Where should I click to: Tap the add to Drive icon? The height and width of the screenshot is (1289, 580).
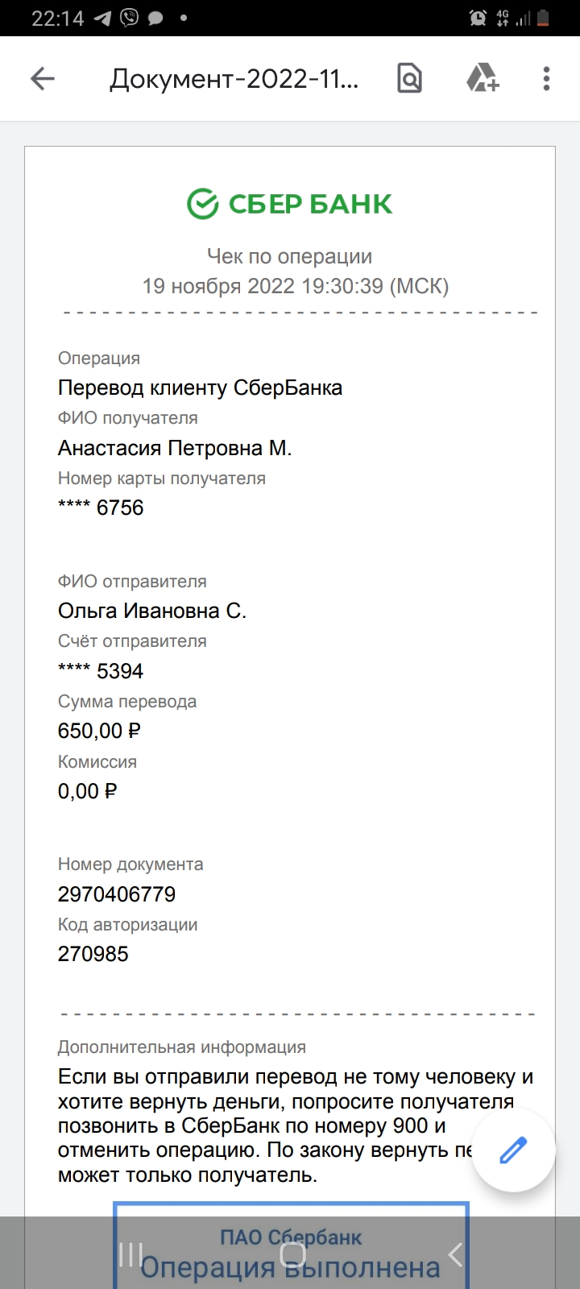tap(483, 78)
